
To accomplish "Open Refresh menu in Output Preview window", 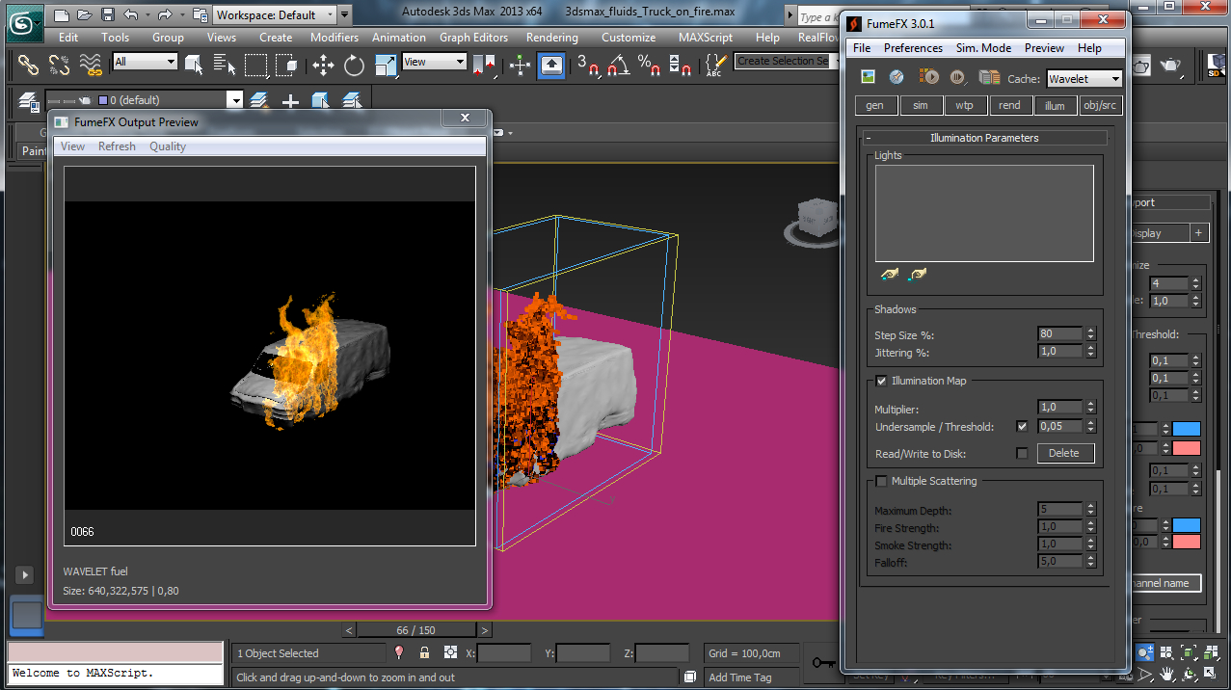I will click(x=117, y=146).
